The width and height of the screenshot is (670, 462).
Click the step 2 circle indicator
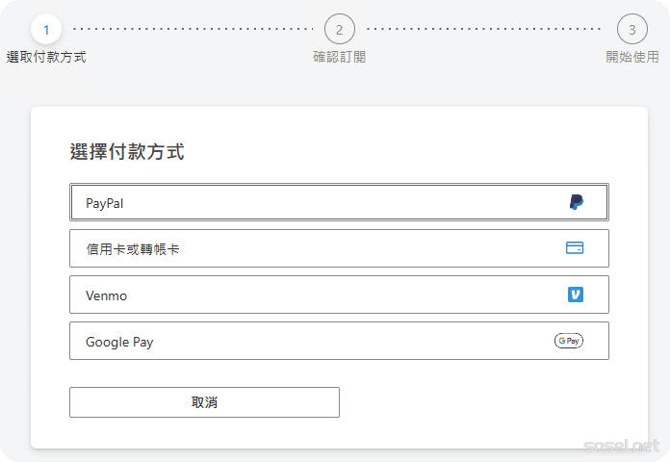339,29
